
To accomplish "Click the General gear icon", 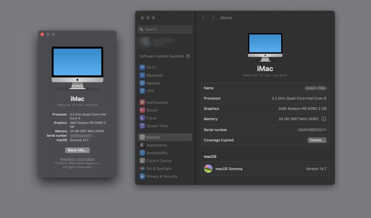I will pyautogui.click(x=142, y=137).
